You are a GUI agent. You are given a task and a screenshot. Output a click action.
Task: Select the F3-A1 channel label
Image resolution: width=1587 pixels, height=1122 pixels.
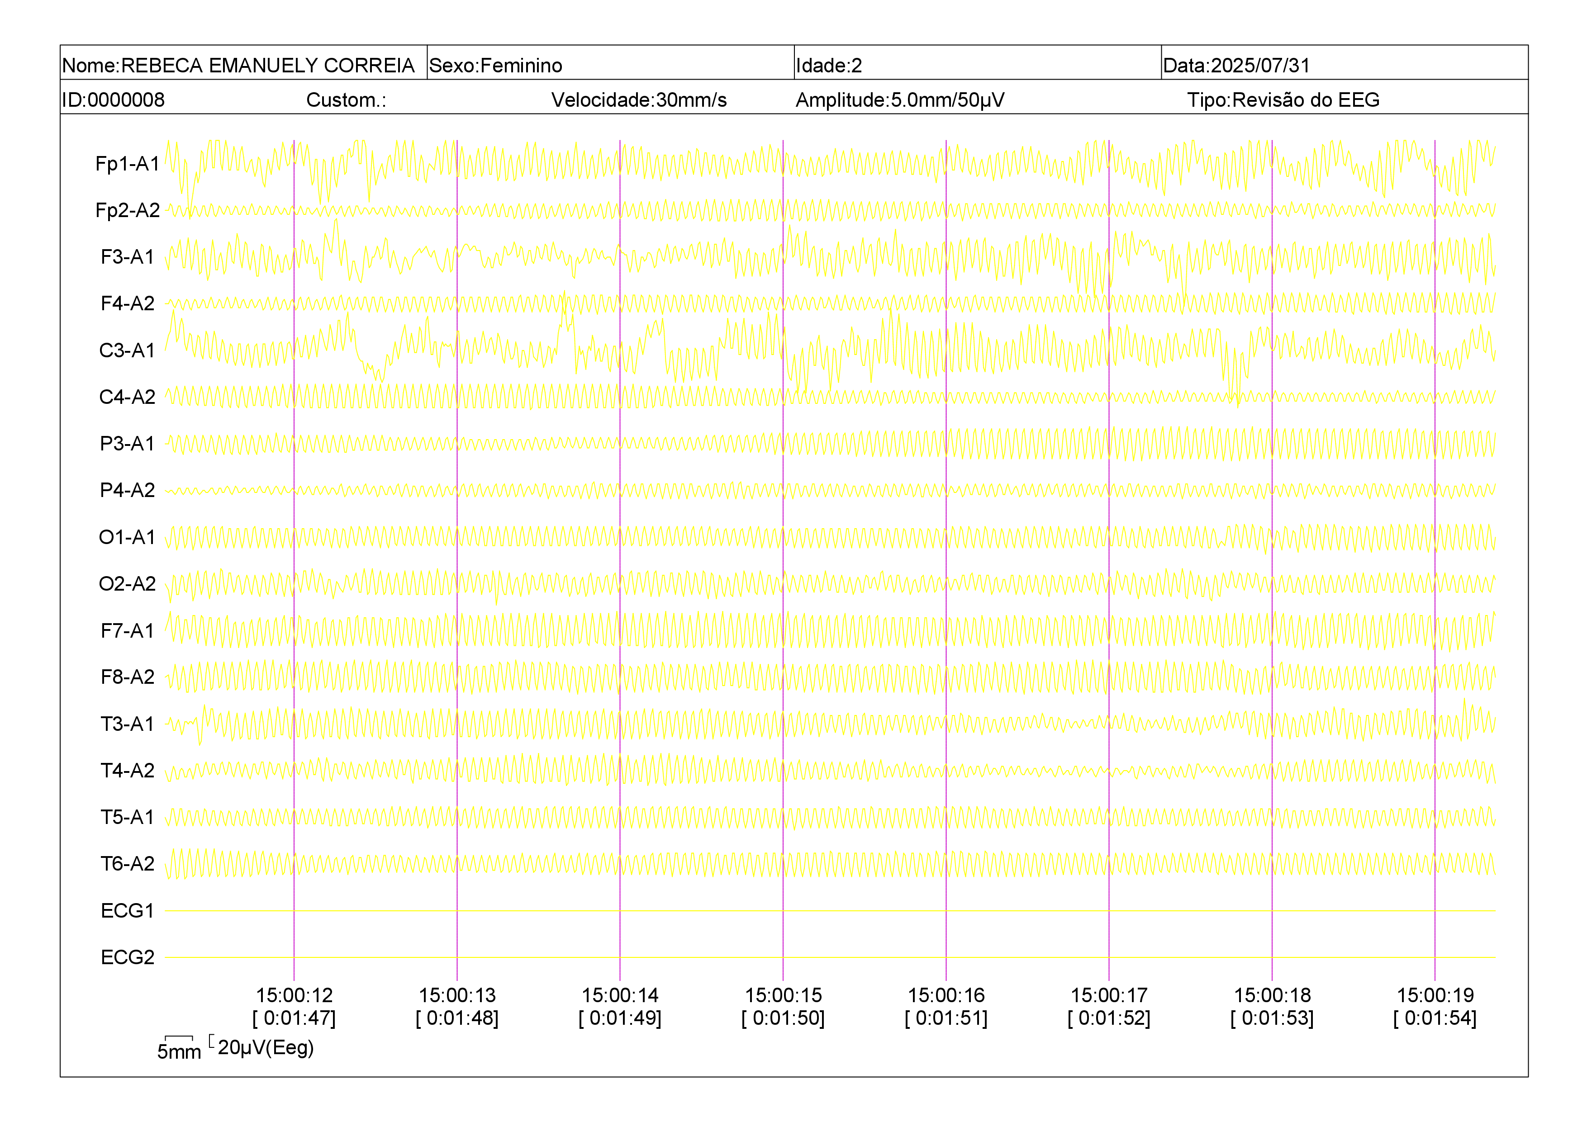(x=128, y=257)
